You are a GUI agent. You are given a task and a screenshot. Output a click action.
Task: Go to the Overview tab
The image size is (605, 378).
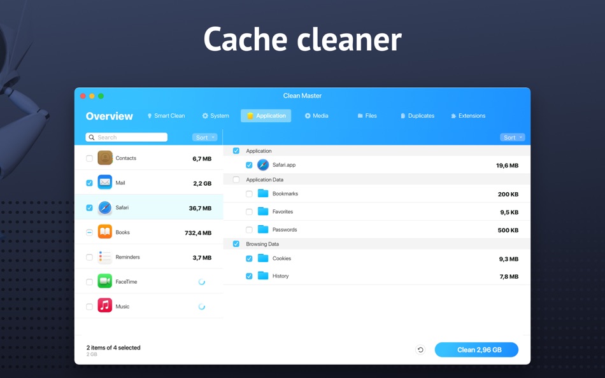tap(109, 116)
